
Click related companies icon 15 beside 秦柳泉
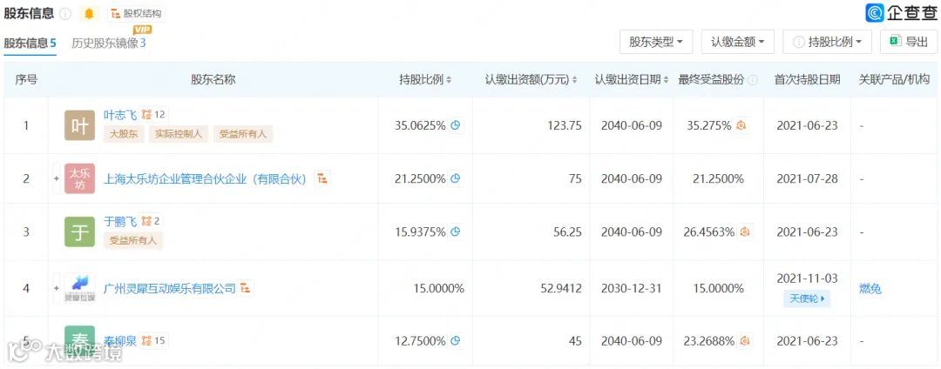[153, 341]
